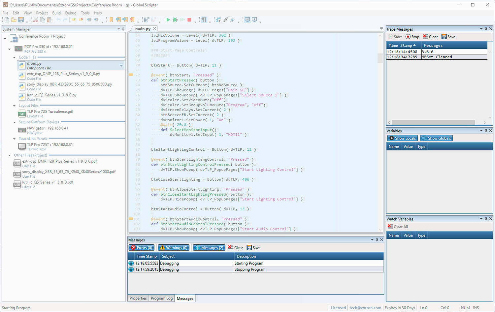Click the green Run program icon
Screen dimensions: 495x312
click(168, 20)
